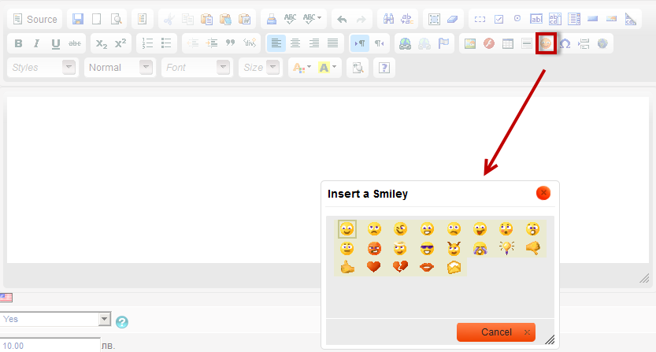
Task: Apply italic formatting
Action: [x=36, y=43]
